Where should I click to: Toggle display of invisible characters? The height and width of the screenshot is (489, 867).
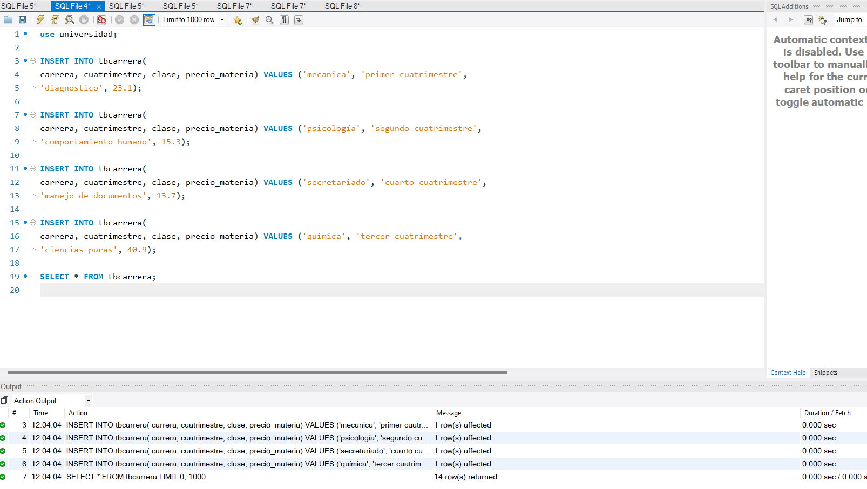(x=284, y=20)
